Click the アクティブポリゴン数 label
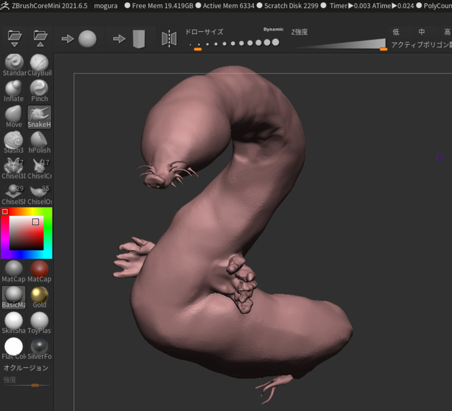 tap(421, 45)
